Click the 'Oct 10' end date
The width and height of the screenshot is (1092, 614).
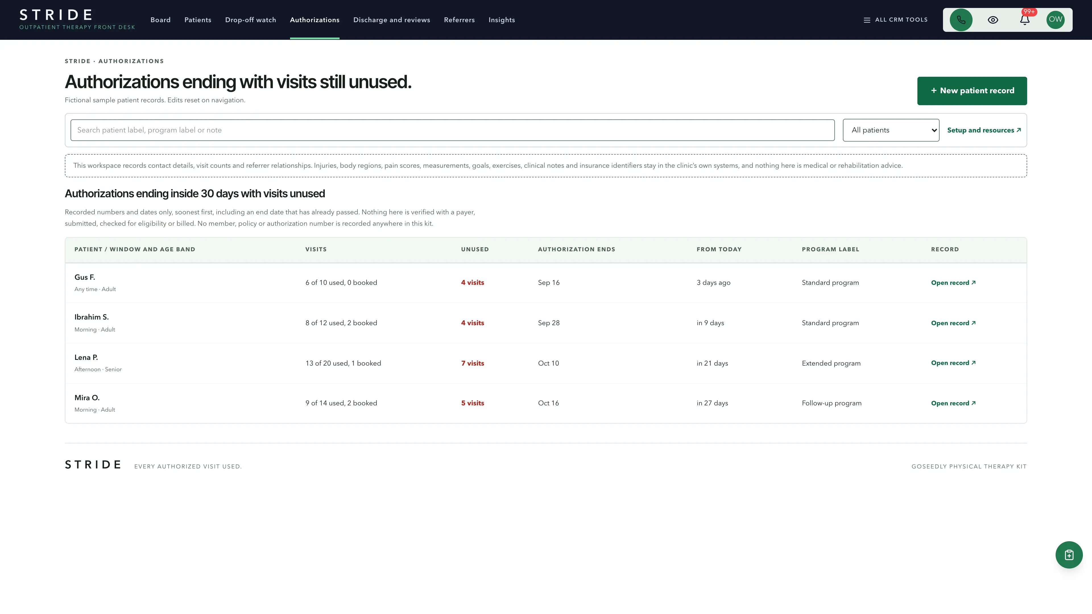point(549,363)
